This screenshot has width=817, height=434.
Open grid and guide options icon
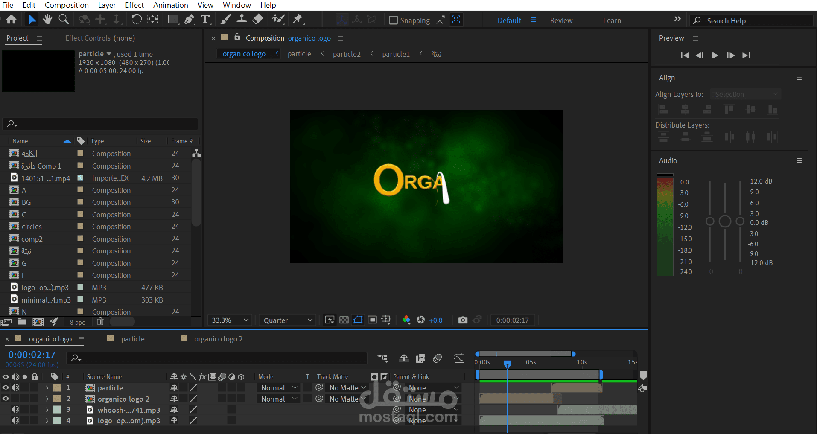pyautogui.click(x=386, y=320)
